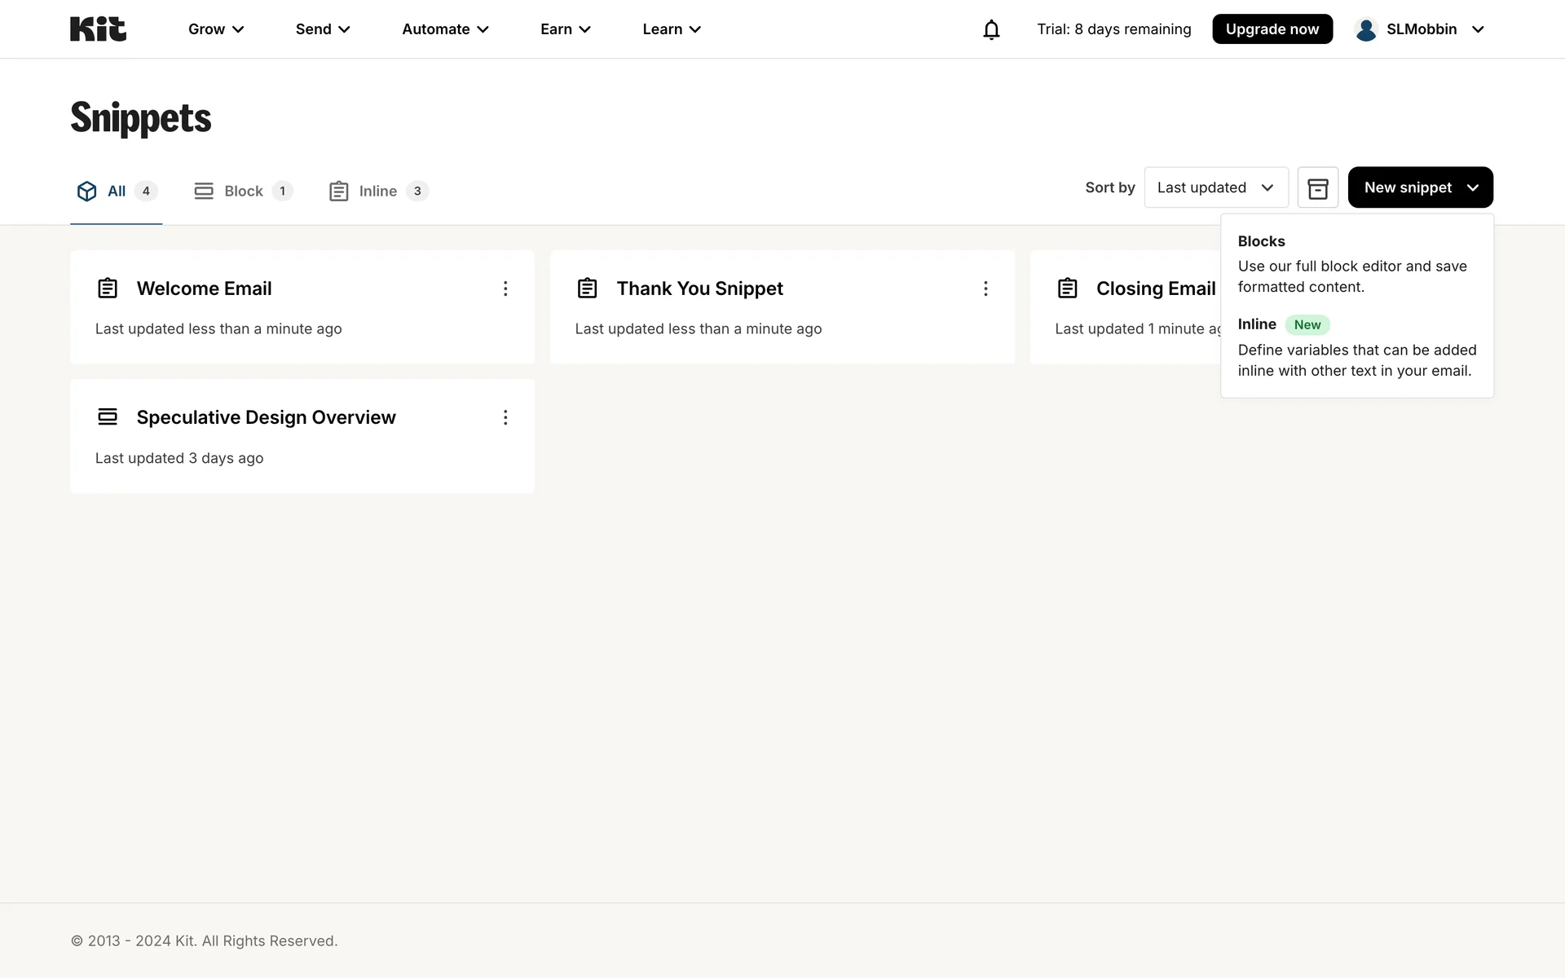
Task: Open Speculative Design Overview three-dot menu
Action: (x=505, y=417)
